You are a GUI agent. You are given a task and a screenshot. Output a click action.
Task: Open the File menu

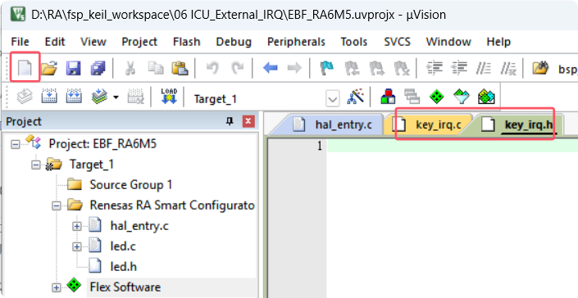click(x=20, y=42)
